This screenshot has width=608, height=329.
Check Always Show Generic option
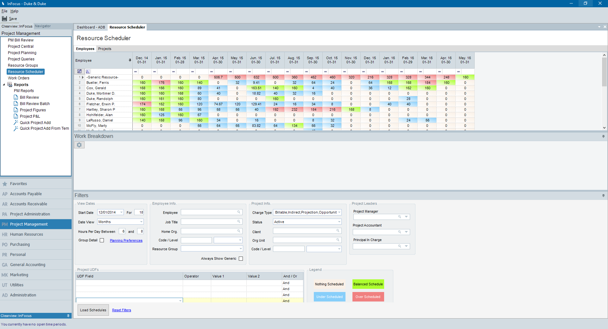(x=241, y=259)
